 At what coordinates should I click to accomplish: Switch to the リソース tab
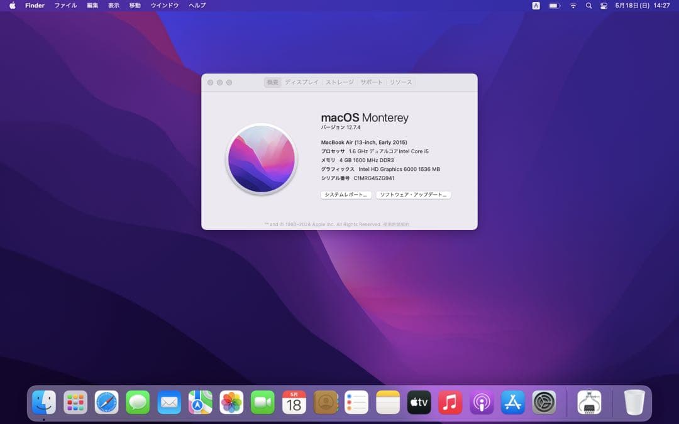click(400, 82)
